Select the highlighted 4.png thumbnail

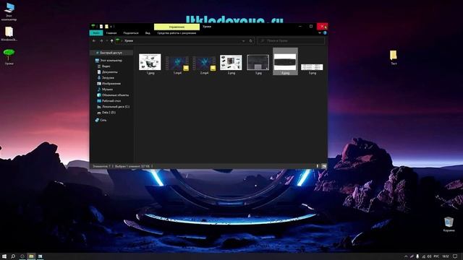[x=285, y=61]
